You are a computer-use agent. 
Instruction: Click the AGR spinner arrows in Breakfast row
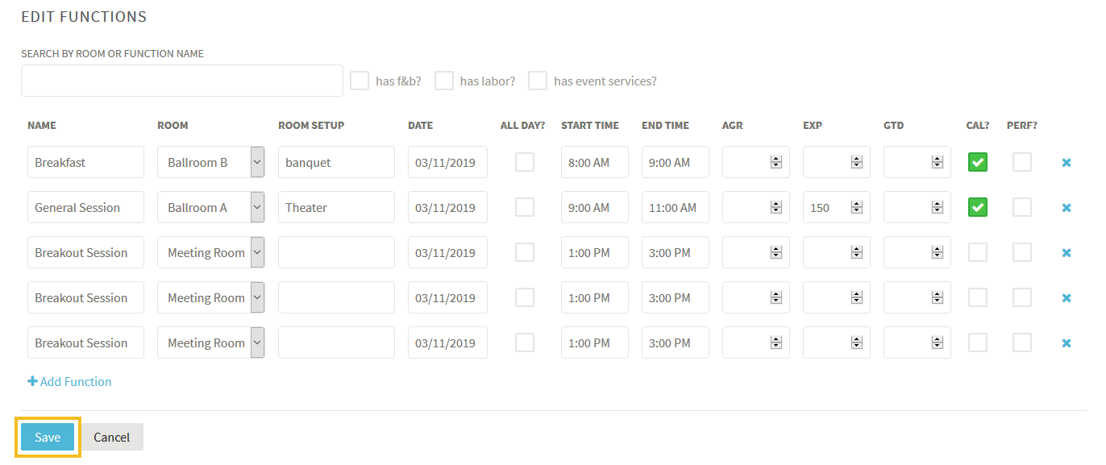tap(776, 163)
